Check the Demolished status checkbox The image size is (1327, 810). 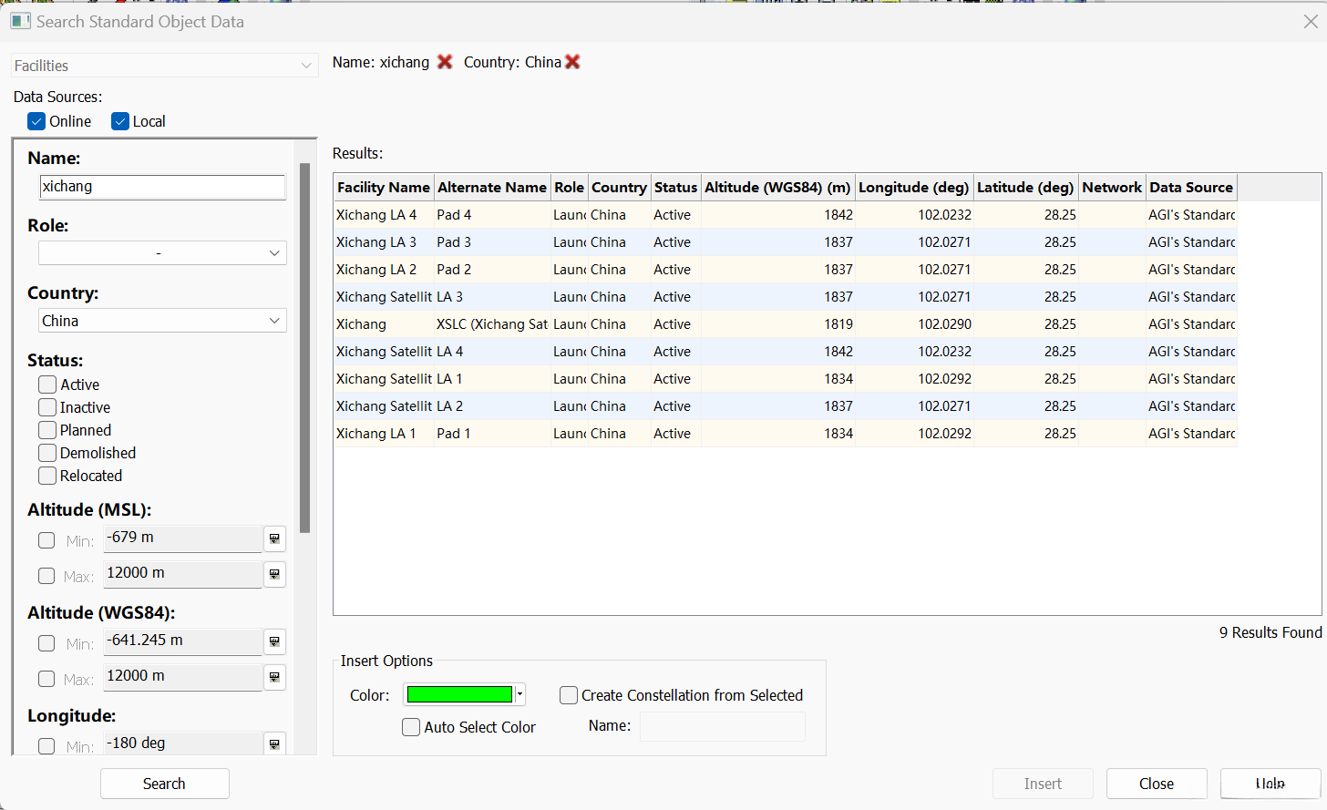[47, 453]
